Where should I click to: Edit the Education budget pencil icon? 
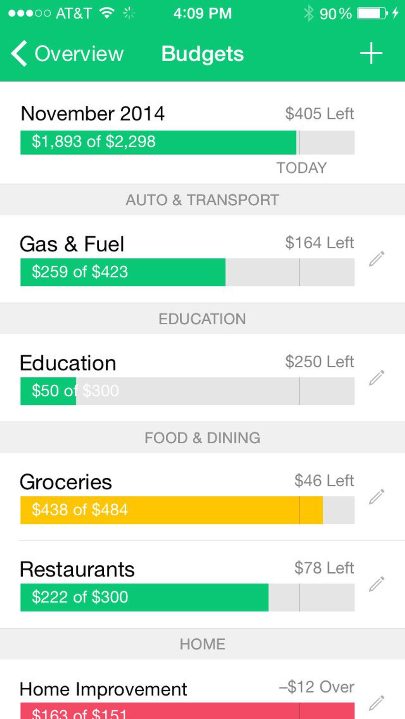[x=376, y=378]
